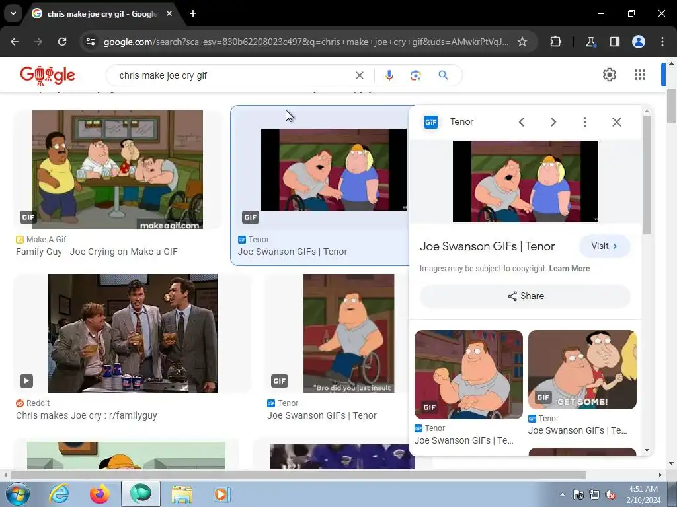
Task: Open Windows Media Player from taskbar
Action: click(x=222, y=494)
